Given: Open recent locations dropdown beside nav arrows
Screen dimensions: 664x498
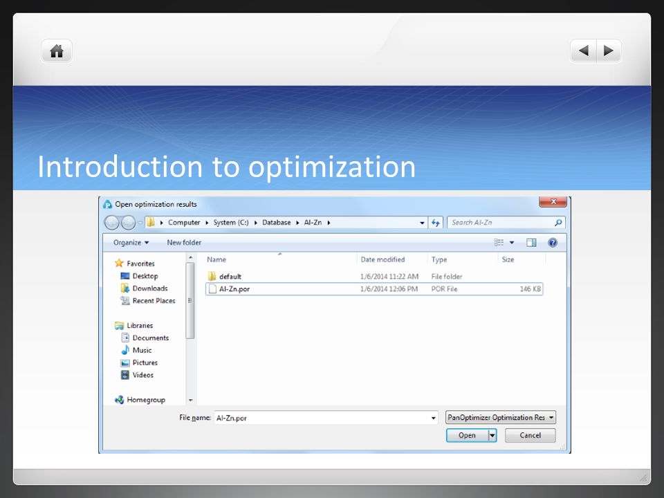Looking at the screenshot, I should click(x=140, y=223).
